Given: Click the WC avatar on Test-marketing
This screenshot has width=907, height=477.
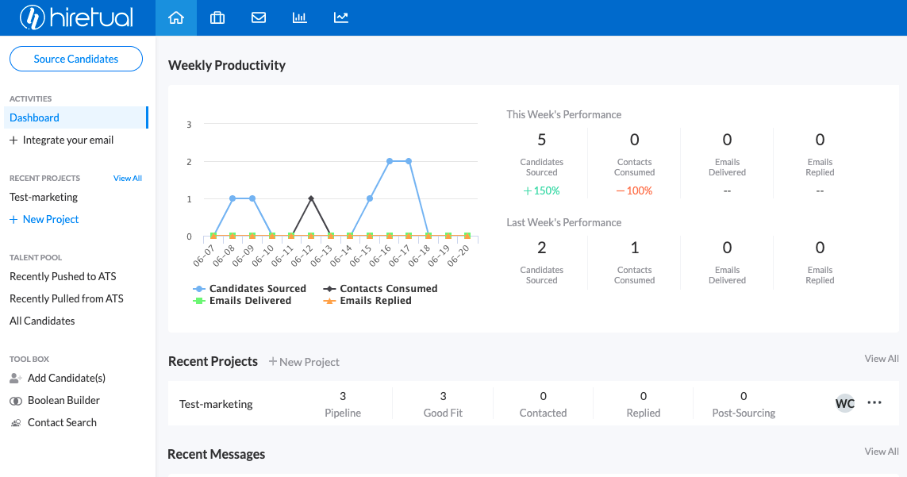Looking at the screenshot, I should tap(845, 403).
